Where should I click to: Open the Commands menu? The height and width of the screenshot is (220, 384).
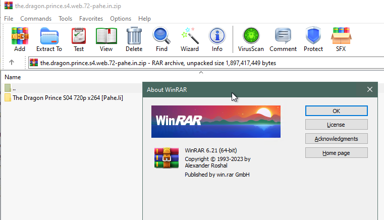tap(36, 19)
